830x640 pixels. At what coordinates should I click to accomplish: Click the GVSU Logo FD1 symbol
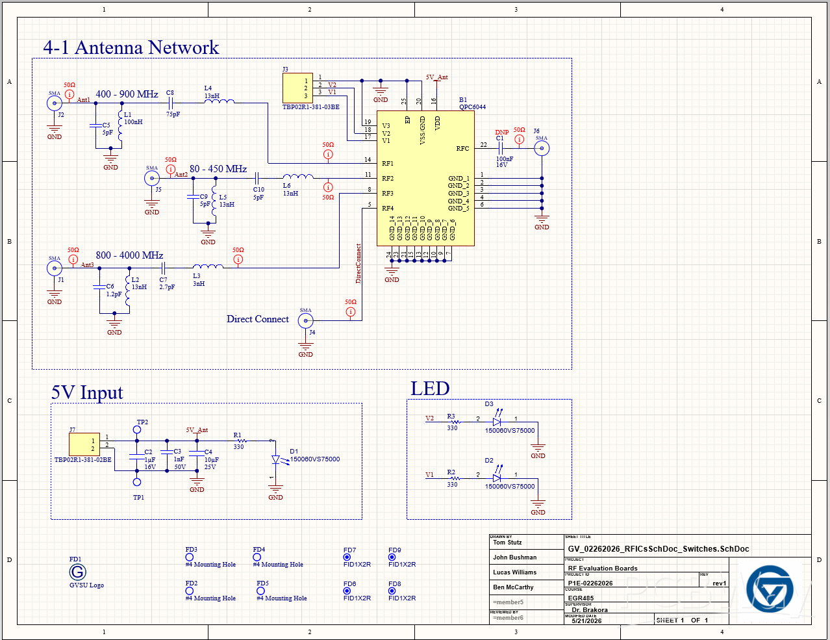[x=77, y=572]
